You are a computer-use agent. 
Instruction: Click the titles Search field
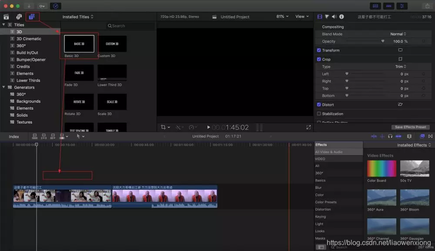pyautogui.click(x=130, y=26)
